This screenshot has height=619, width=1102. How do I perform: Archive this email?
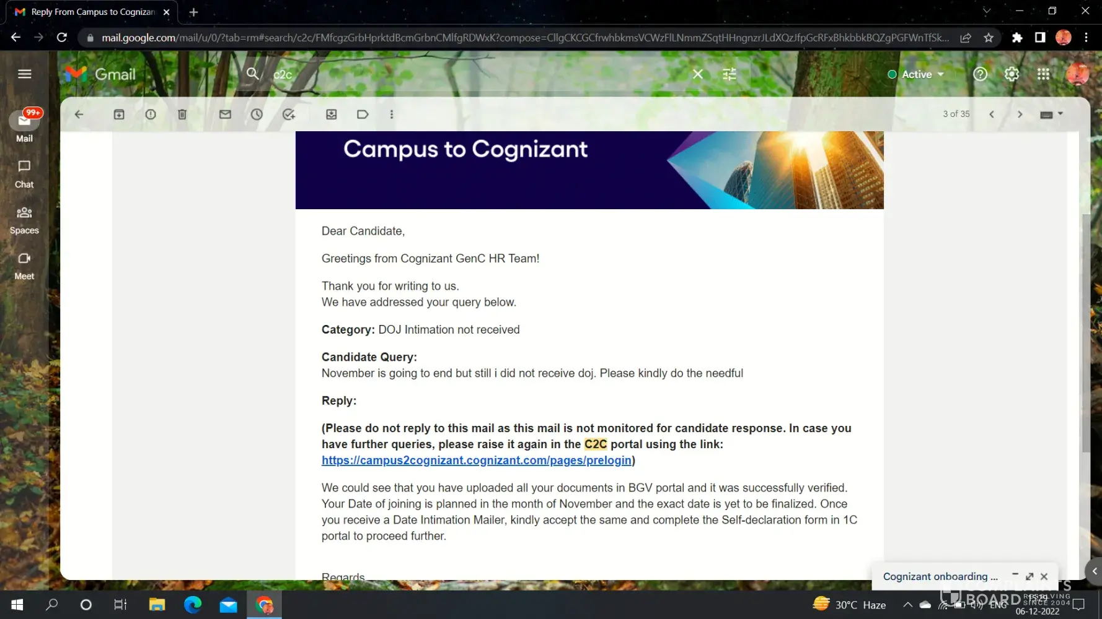119,115
